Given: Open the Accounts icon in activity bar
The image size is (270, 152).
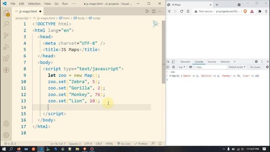Looking at the screenshot, I should [x=6, y=124].
